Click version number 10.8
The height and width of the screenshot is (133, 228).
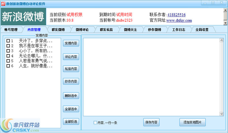coord(70,20)
